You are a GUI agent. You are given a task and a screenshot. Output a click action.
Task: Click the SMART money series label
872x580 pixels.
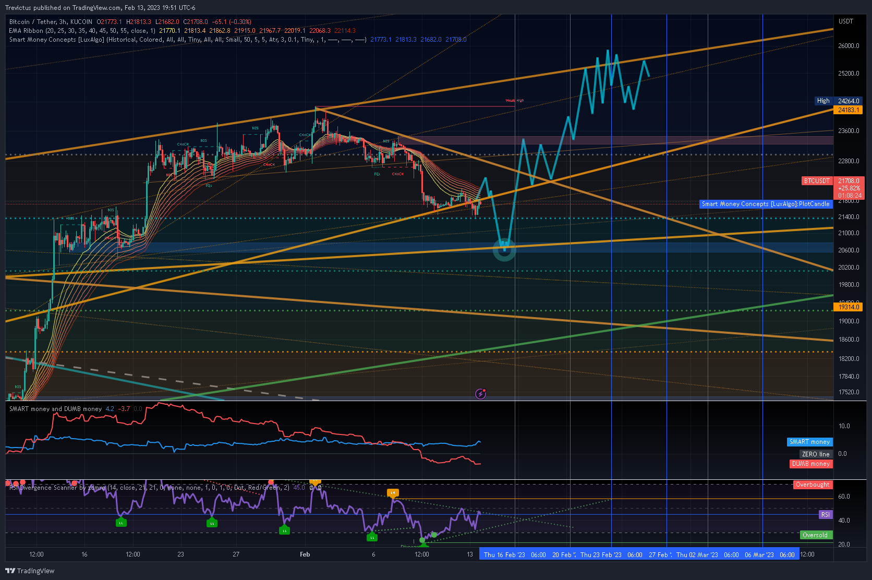(x=809, y=442)
